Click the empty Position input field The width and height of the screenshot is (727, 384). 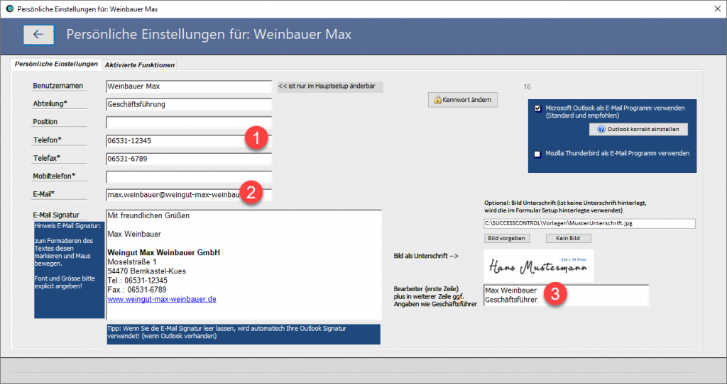188,122
